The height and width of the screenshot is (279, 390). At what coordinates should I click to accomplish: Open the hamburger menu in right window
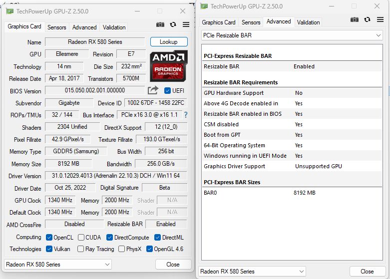click(381, 19)
